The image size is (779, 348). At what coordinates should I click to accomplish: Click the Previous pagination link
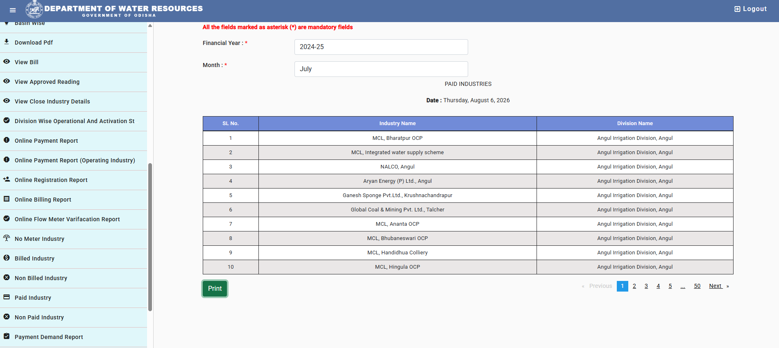(x=597, y=286)
